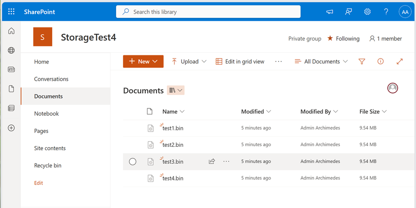Open the filter funnel pane
The height and width of the screenshot is (208, 416).
(x=362, y=62)
